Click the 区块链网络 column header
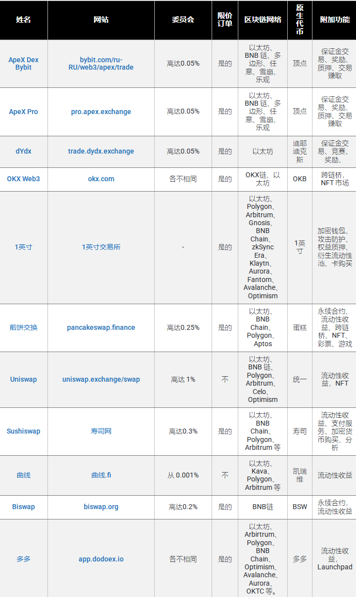 [x=263, y=20]
